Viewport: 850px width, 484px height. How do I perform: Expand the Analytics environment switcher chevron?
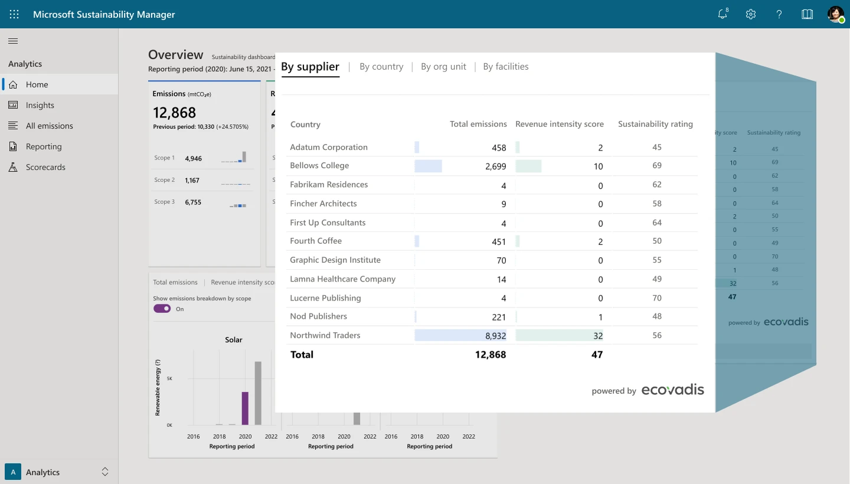104,472
